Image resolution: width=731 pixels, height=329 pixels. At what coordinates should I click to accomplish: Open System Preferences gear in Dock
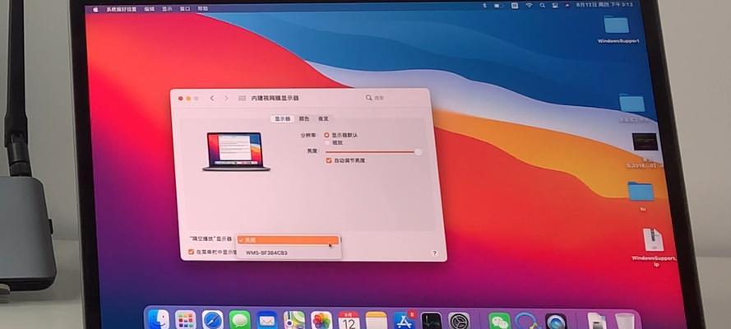point(459,321)
